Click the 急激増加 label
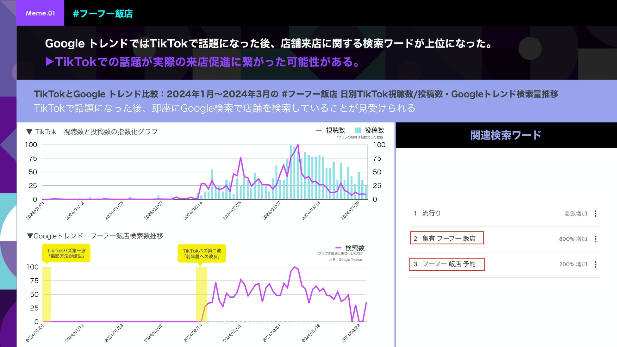617x347 pixels. coord(576,214)
